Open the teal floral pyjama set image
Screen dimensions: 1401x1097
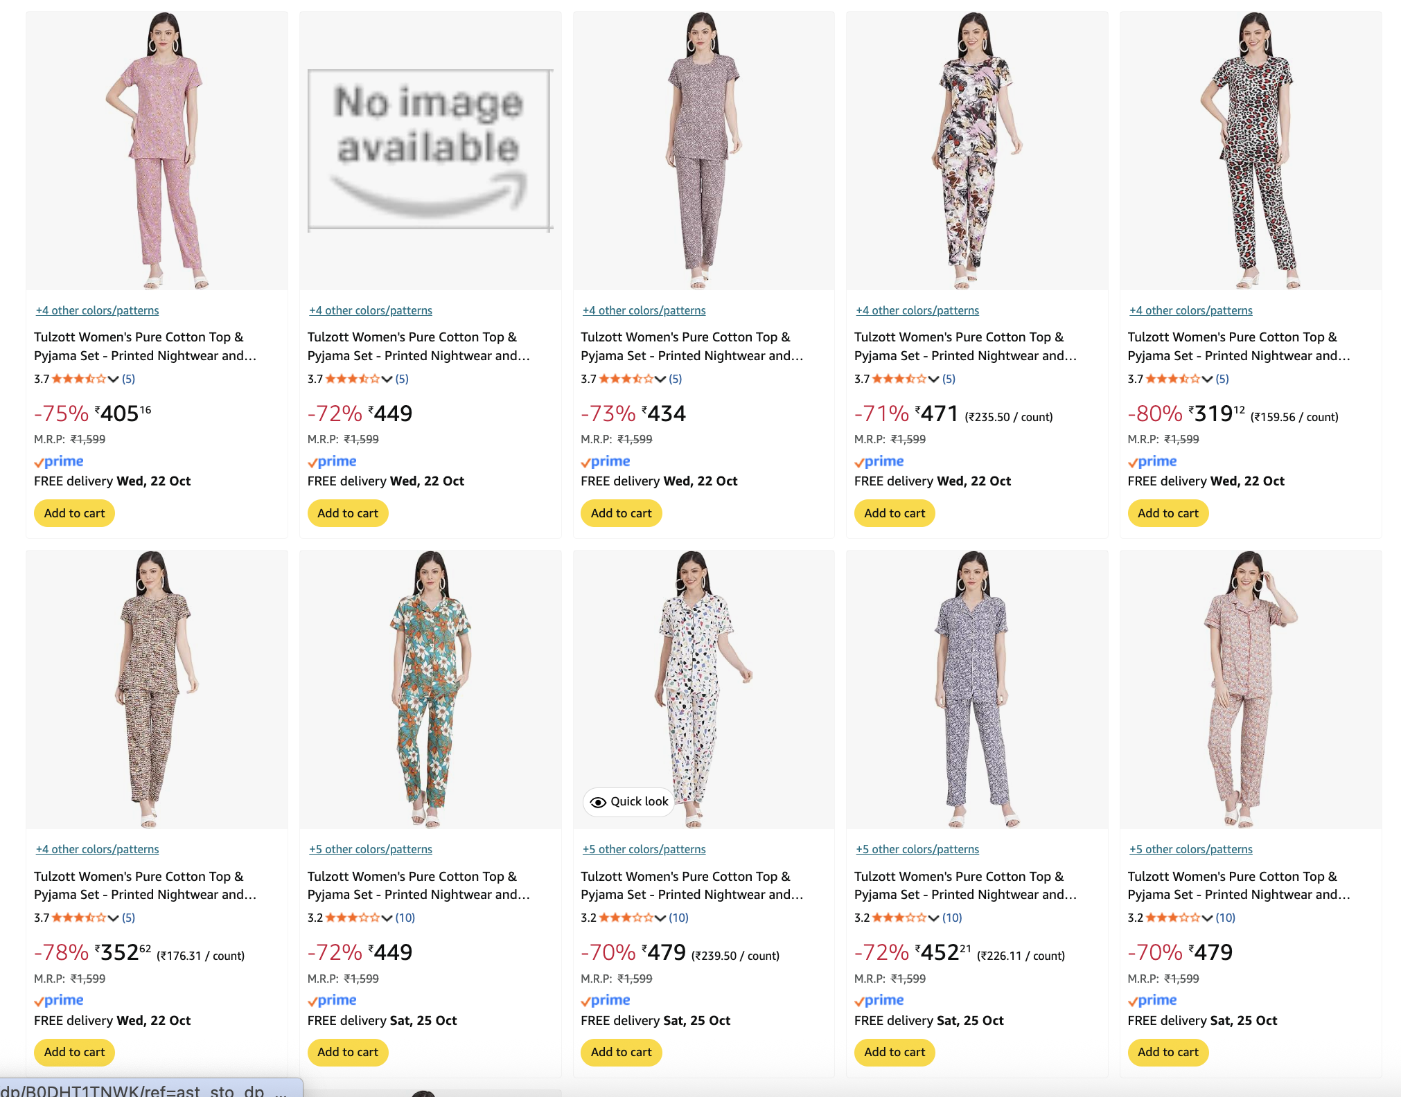coord(430,689)
